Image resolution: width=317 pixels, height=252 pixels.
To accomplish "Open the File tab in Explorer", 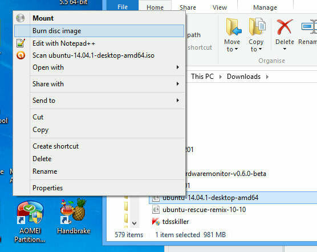I will (123, 7).
